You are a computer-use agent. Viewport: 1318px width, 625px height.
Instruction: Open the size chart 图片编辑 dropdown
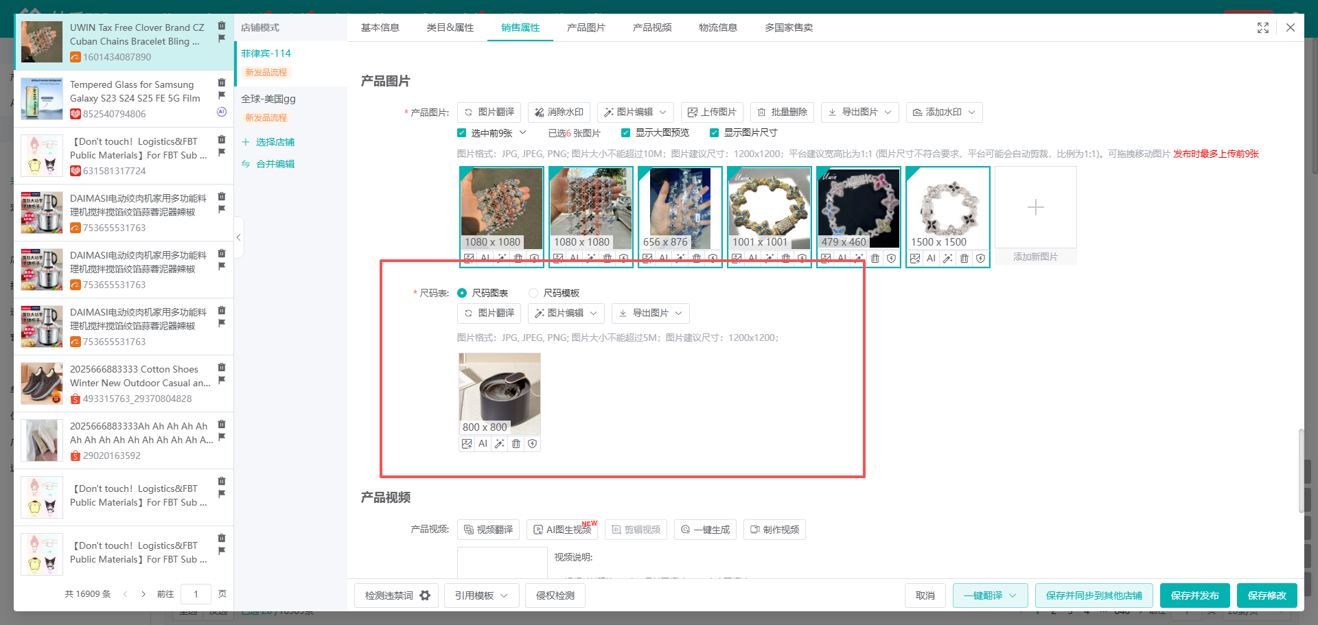pyautogui.click(x=566, y=313)
